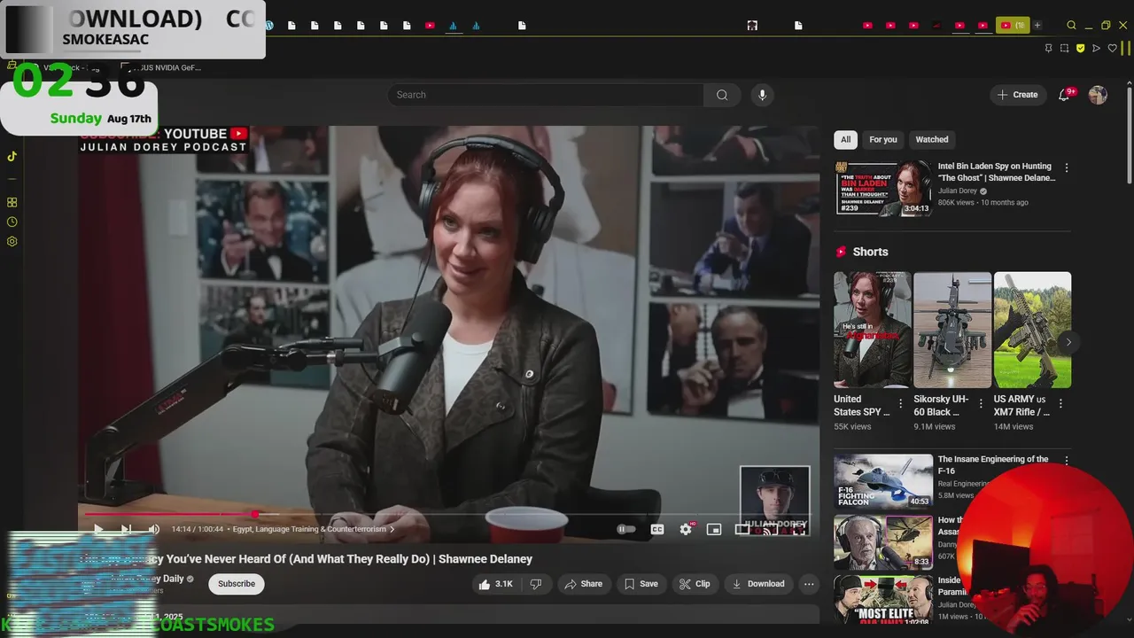Take snapshot with dashed square icon

(1064, 48)
